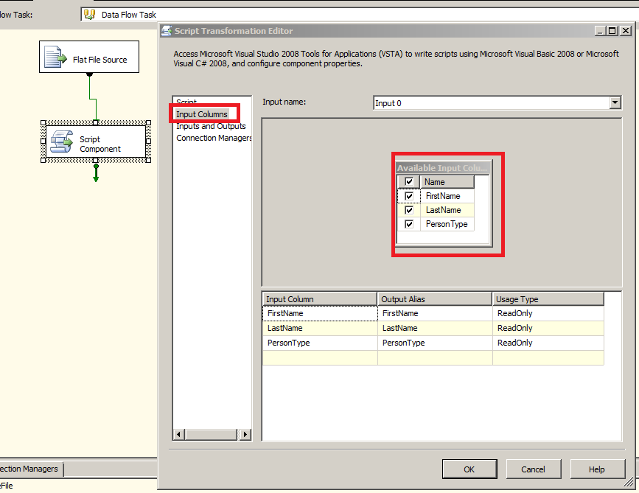The image size is (639, 493).
Task: Uncheck the LastName input column
Action: tap(410, 209)
